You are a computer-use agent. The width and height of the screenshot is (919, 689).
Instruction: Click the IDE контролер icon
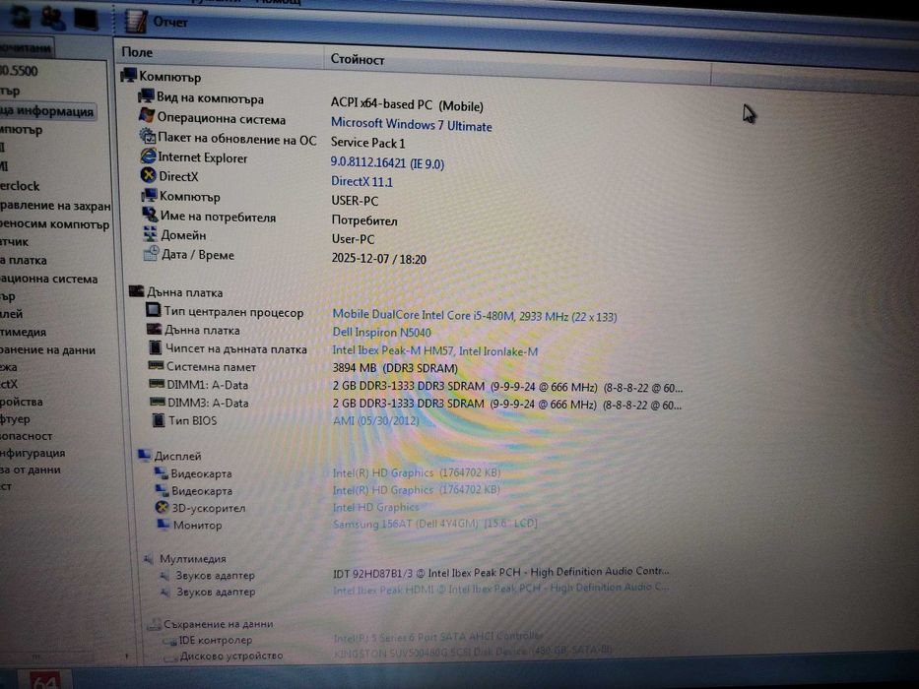170,641
